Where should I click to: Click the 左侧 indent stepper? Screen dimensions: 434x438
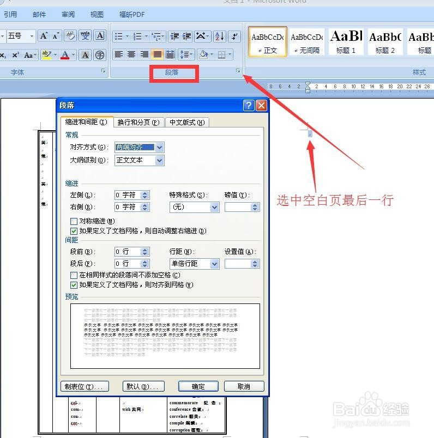[144, 195]
